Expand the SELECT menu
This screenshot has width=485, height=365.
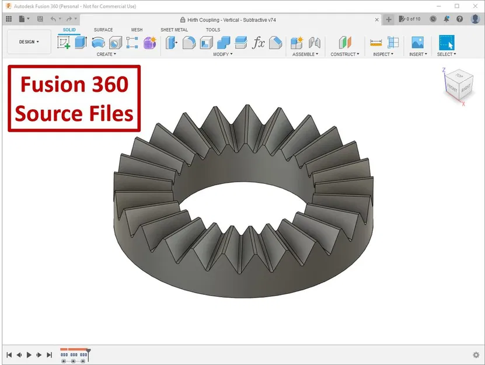[446, 54]
